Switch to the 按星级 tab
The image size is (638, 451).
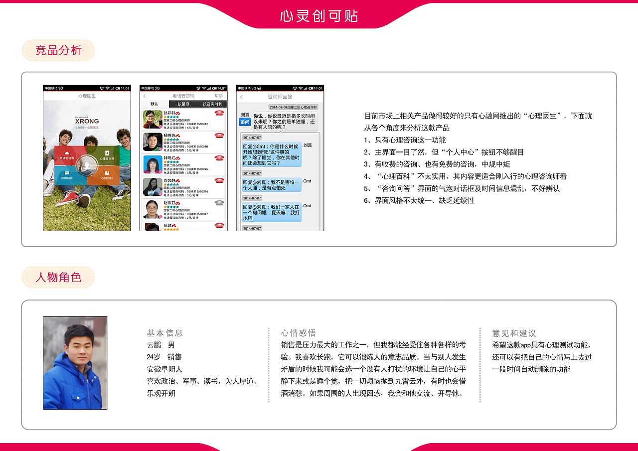coord(183,104)
